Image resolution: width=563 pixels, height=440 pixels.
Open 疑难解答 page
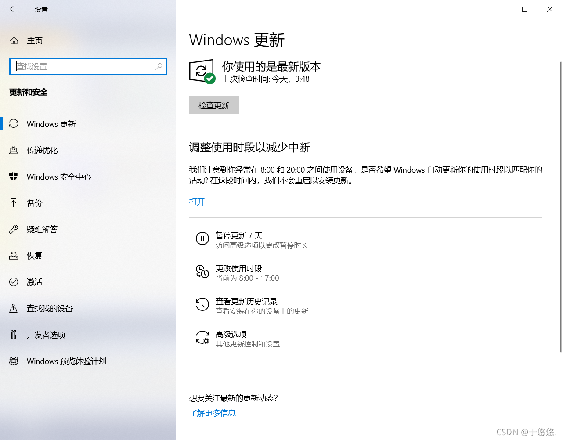88,229
